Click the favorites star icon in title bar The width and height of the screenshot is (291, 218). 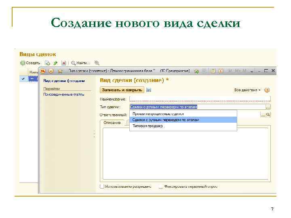(x=60, y=71)
